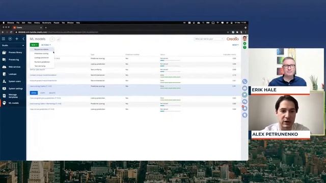This screenshot has height=183, width=326.
Task: Click Case assignee group prediction row
Action: pos(133,98)
